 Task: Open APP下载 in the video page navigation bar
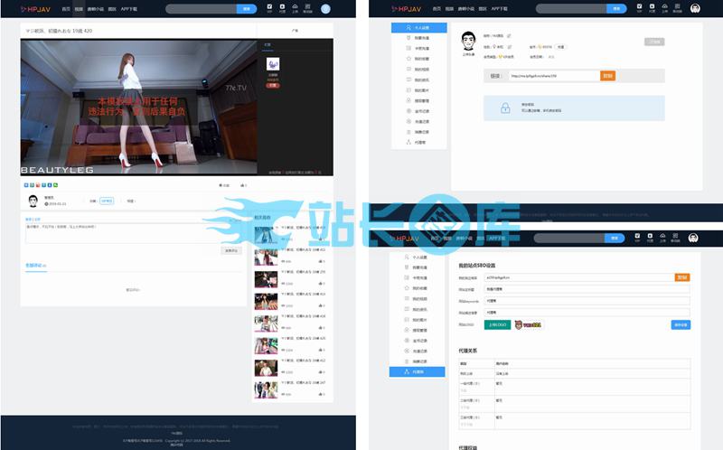tap(130, 9)
